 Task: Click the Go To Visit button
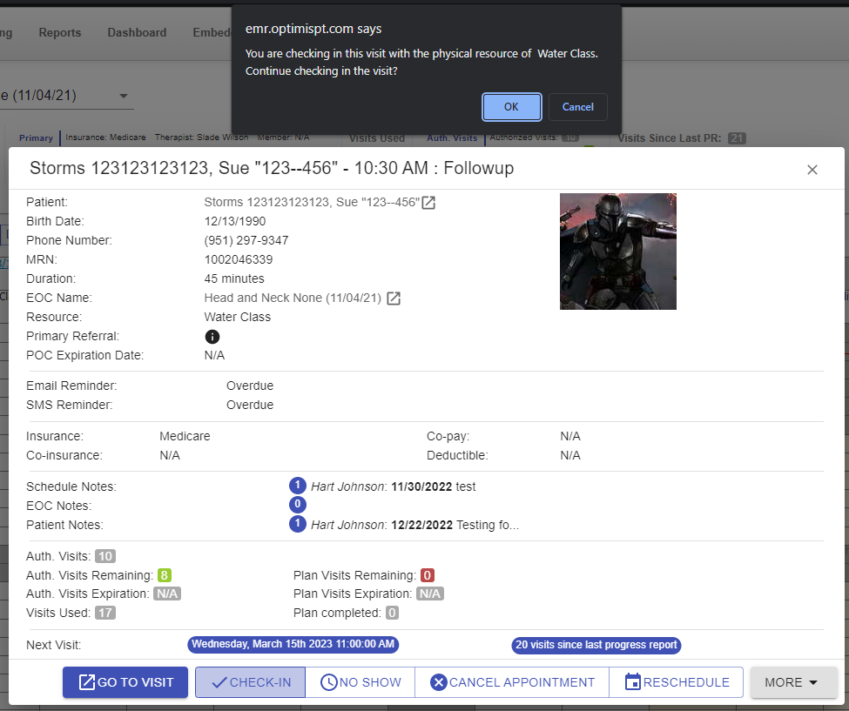[x=125, y=682]
